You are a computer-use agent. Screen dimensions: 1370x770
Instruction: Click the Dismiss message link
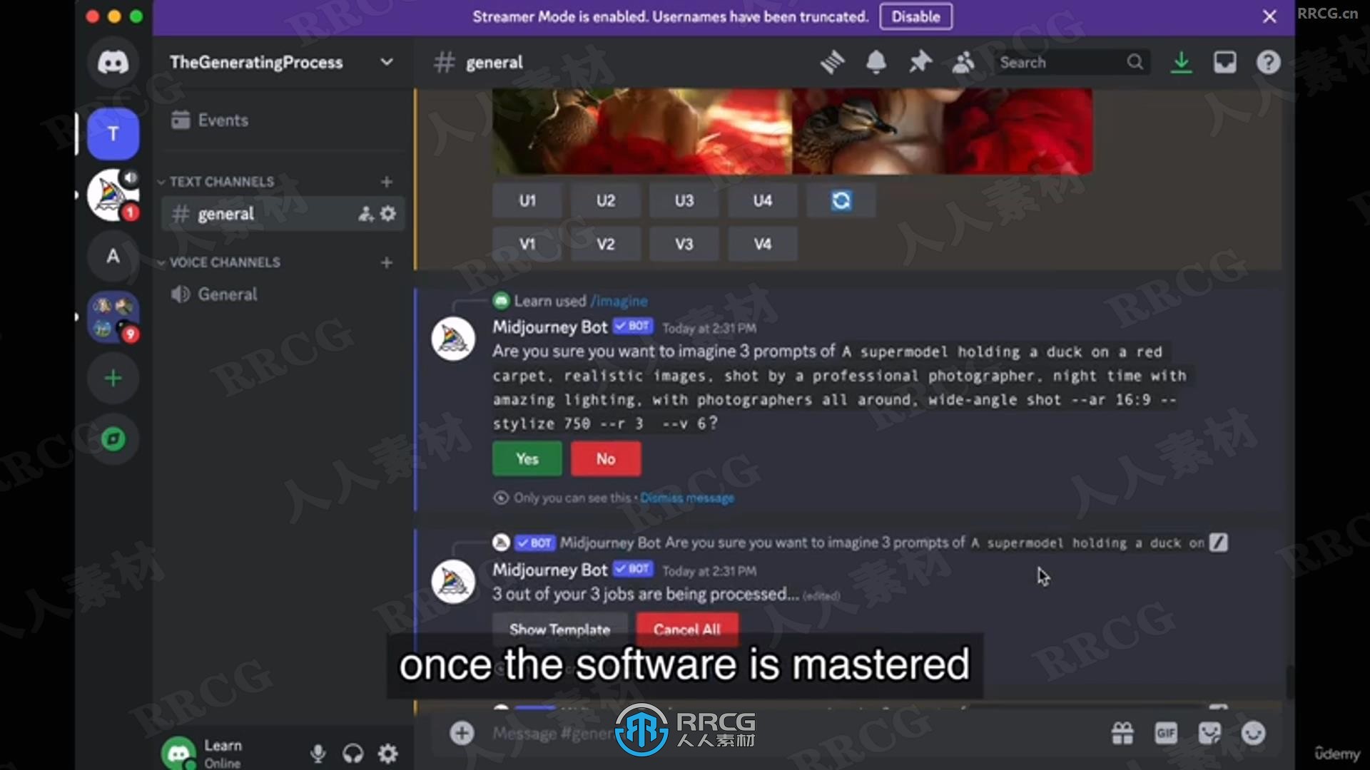(x=687, y=498)
